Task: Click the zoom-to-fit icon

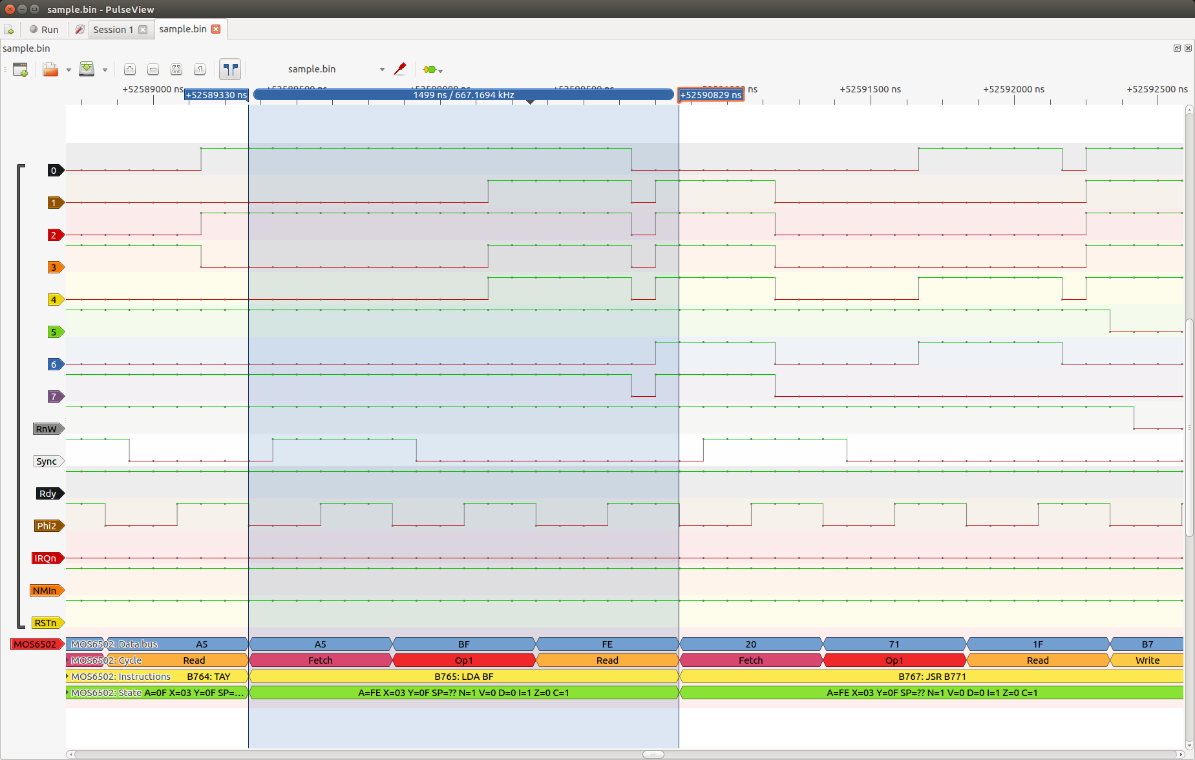Action: 176,69
